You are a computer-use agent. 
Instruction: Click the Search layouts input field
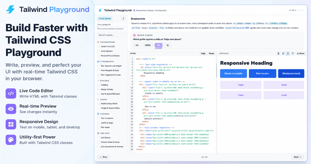point(111,35)
